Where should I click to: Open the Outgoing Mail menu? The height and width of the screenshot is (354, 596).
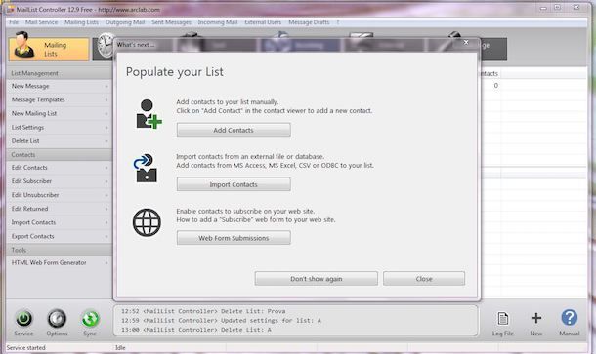point(125,22)
